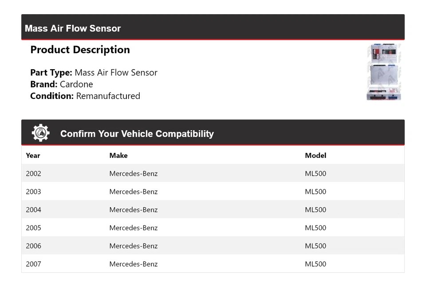Image resolution: width=426 pixels, height=287 pixels.
Task: Click the Confirm Your Vehicle Compatibility heading
Action: tap(137, 134)
